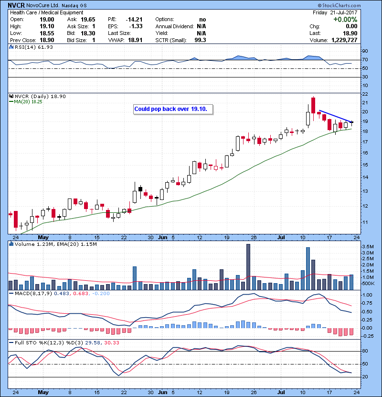Click the NVCR (Daily) 18.90 chart label
The width and height of the screenshot is (382, 397).
point(40,97)
